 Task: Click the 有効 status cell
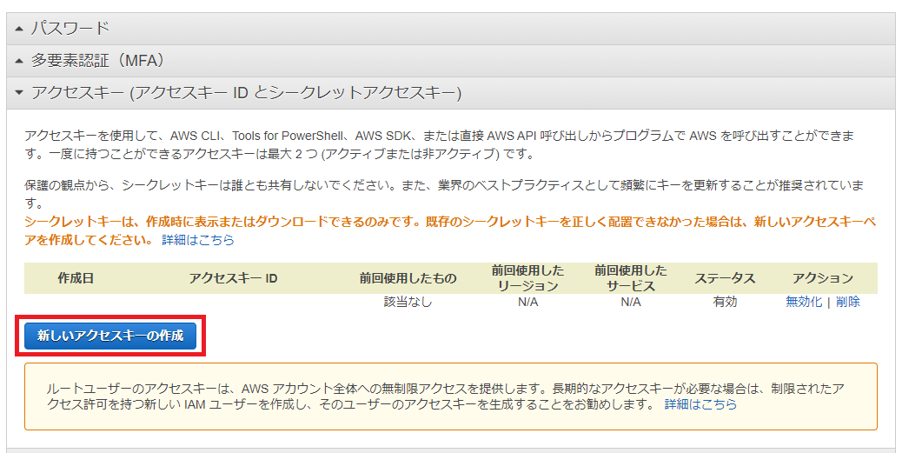click(725, 302)
